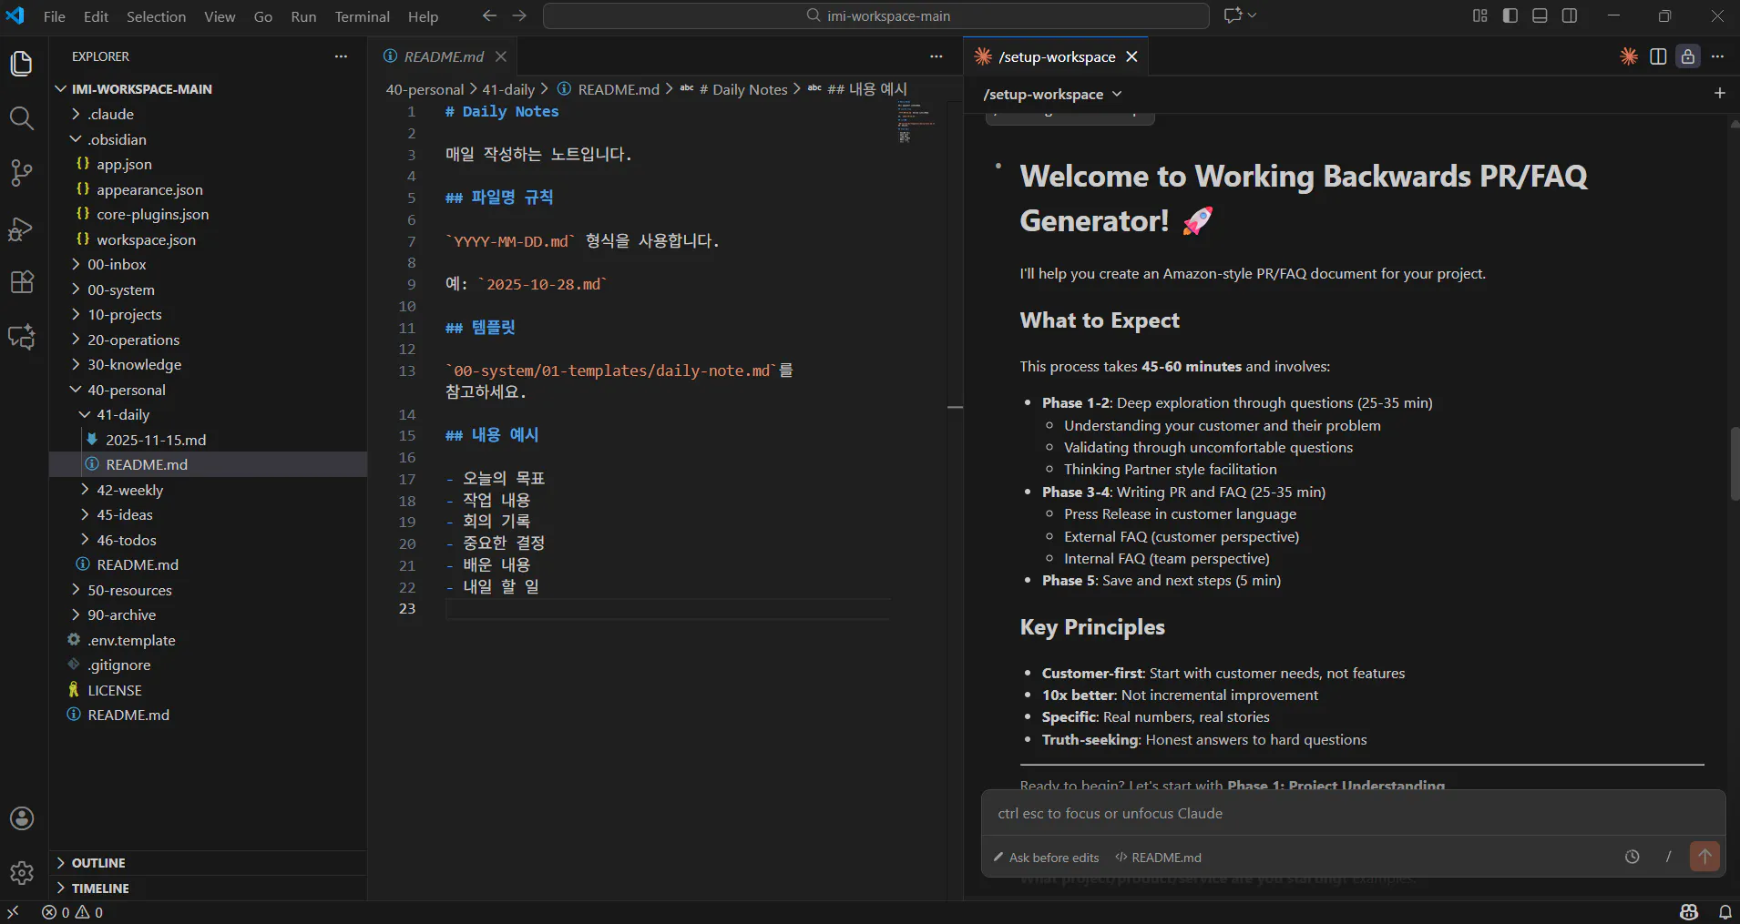The image size is (1740, 924).
Task: Open the slash commands button in Claude's input
Action: [1668, 857]
